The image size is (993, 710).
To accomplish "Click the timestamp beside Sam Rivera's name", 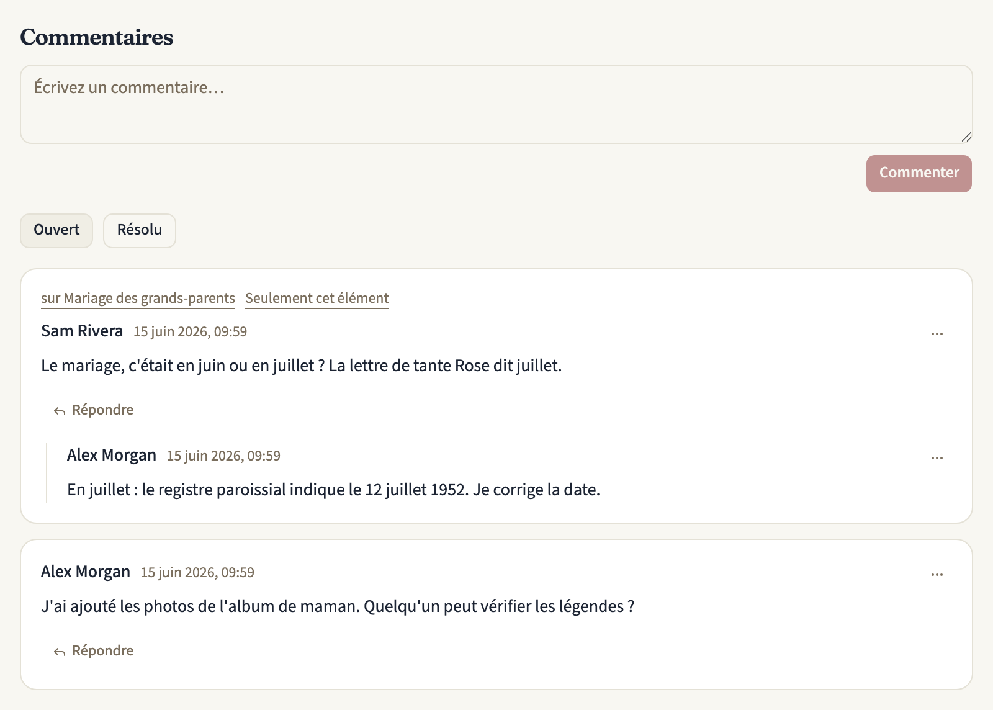I will 191,332.
